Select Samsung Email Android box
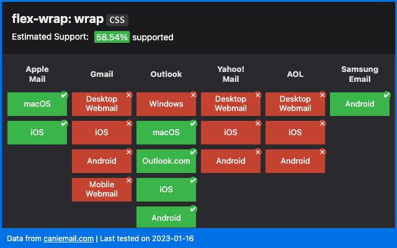Viewport: 397px width, 248px height. point(359,104)
